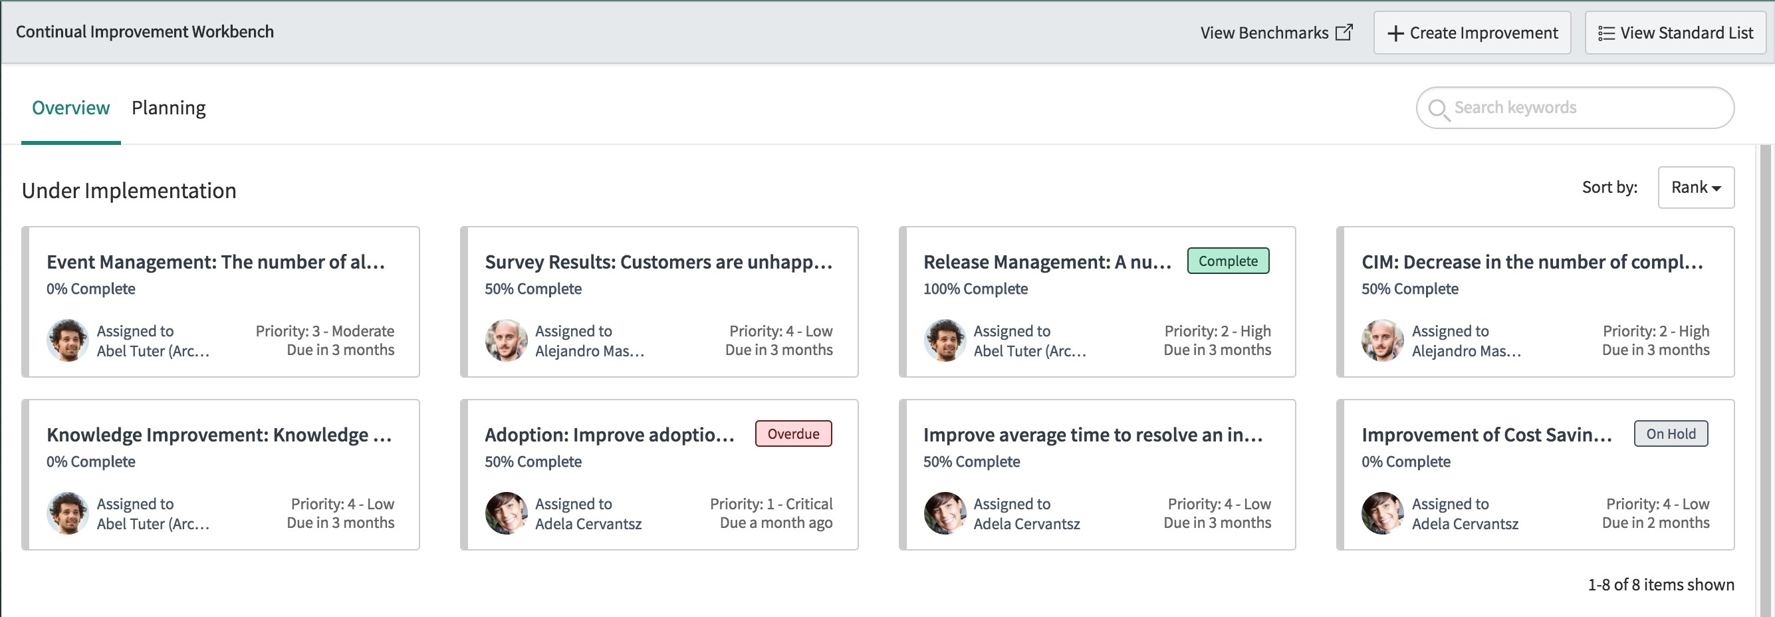Click the vertical scrollbar on the right
The width and height of the screenshot is (1775, 617).
[1764, 379]
